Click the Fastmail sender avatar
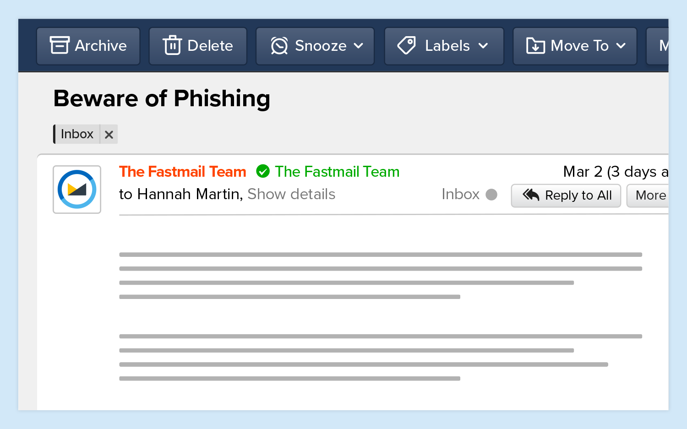This screenshot has height=429, width=687. pos(77,190)
